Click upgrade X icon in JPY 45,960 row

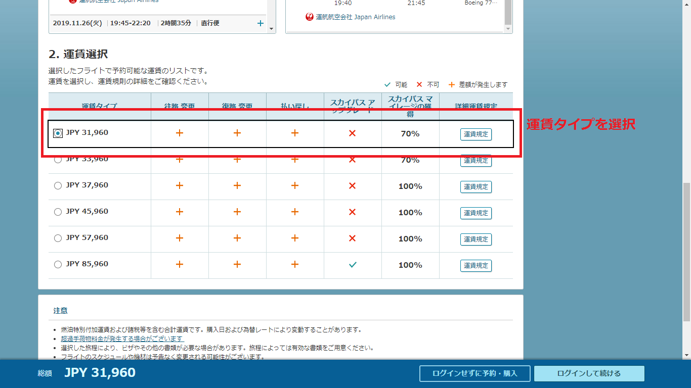click(x=353, y=212)
